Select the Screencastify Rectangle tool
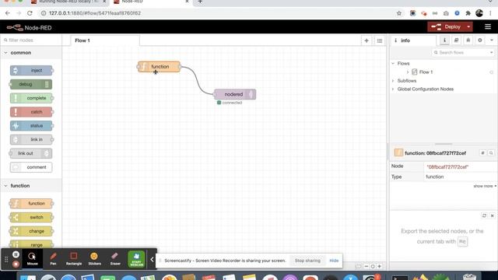The image size is (498, 280). pos(74,259)
